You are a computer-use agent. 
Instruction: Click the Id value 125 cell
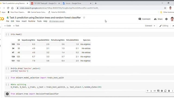click(18, 57)
